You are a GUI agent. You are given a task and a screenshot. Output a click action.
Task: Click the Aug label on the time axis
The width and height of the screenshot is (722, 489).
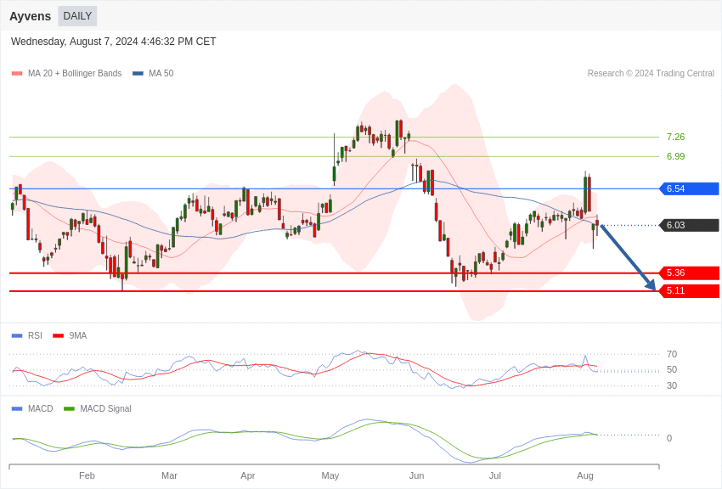coord(585,475)
